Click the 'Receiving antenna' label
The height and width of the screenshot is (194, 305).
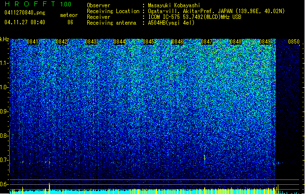coord(112,23)
